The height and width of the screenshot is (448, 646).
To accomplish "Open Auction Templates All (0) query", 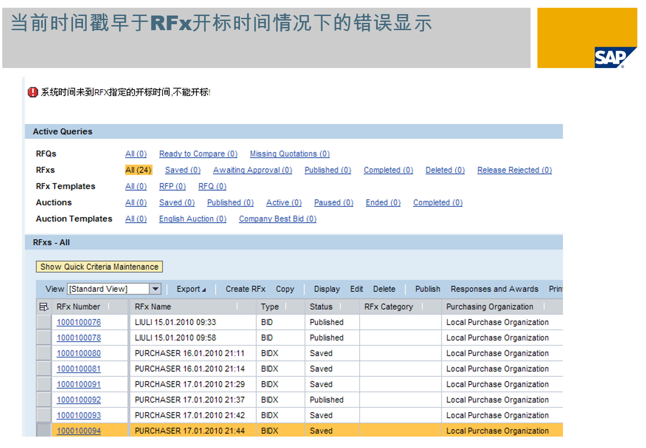I will (x=136, y=219).
